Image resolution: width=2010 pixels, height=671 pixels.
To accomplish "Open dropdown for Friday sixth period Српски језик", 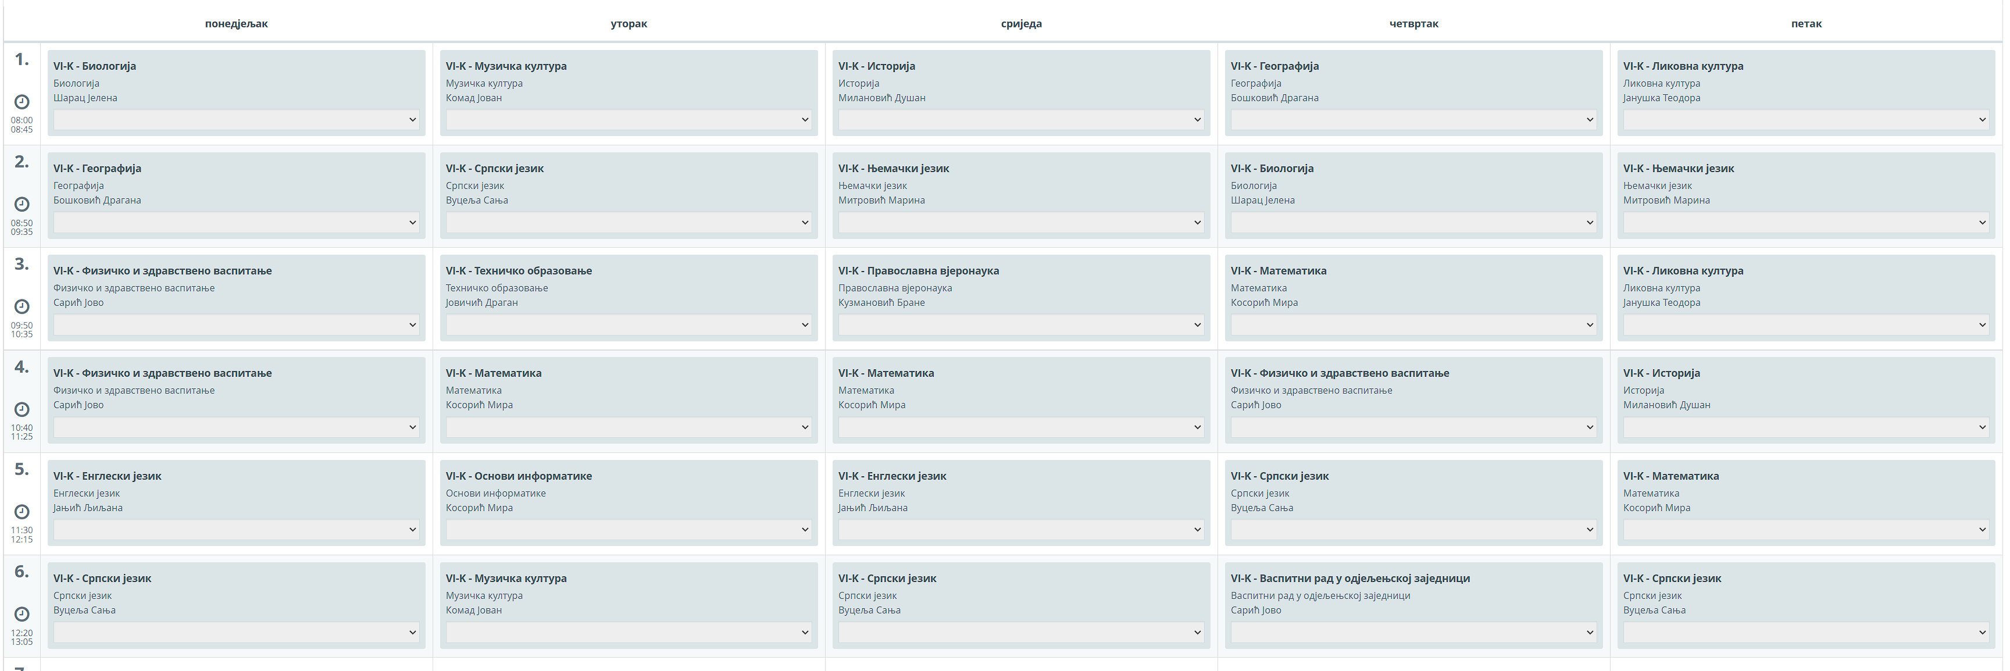I will click(1805, 632).
